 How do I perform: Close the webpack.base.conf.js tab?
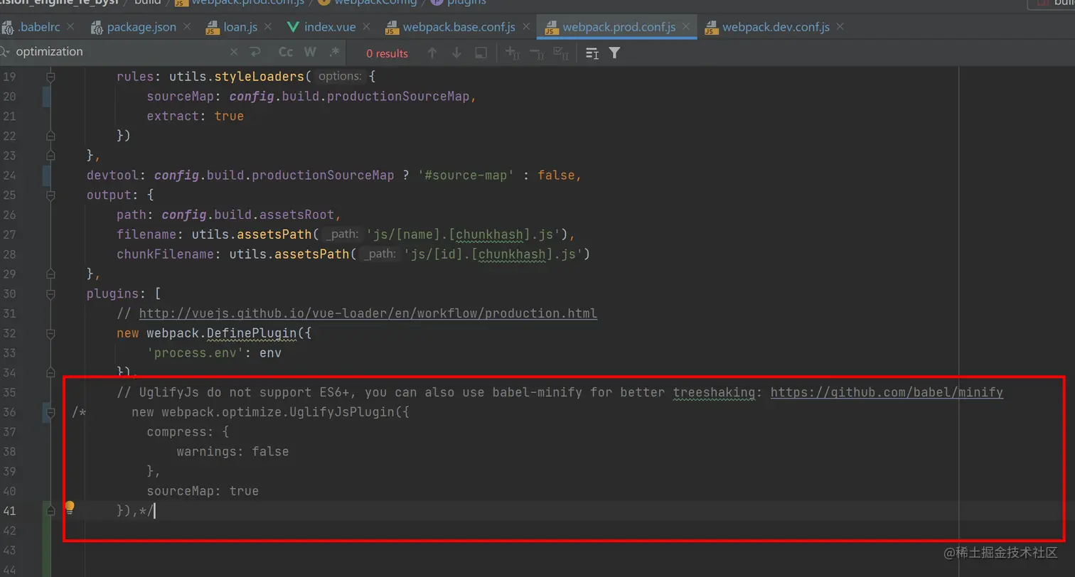[x=526, y=26]
